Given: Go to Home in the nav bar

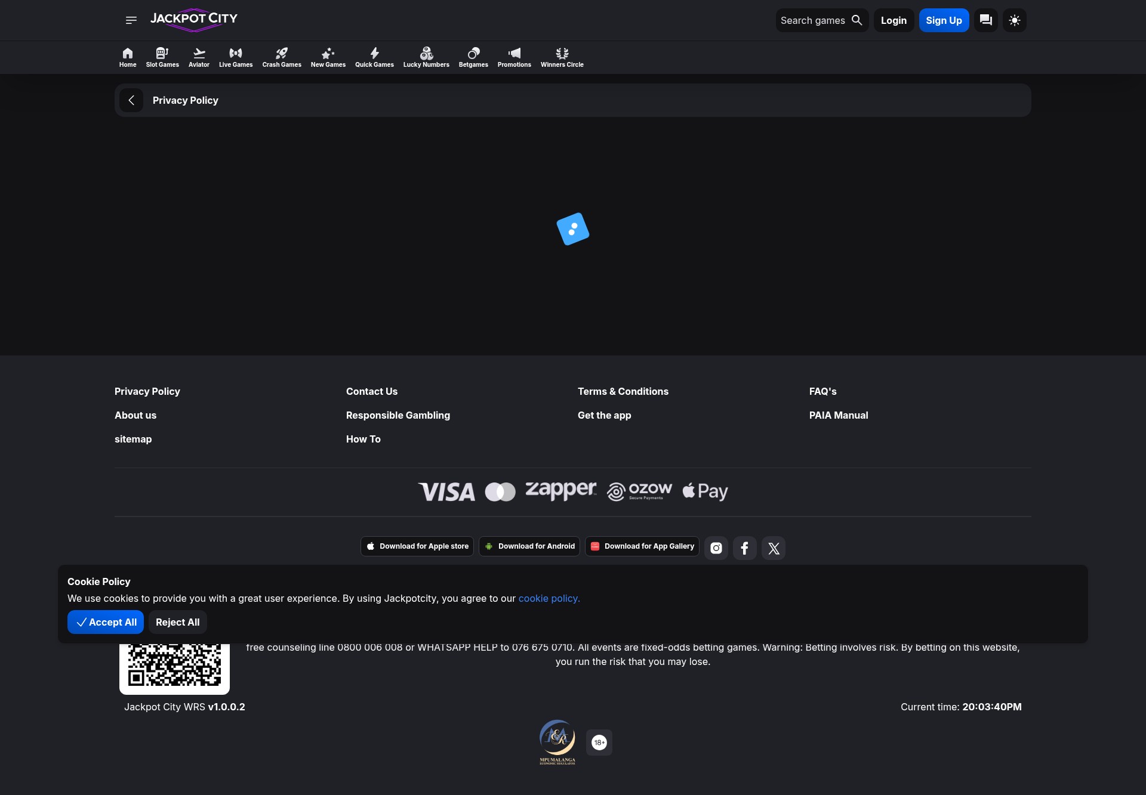Looking at the screenshot, I should tap(128, 57).
